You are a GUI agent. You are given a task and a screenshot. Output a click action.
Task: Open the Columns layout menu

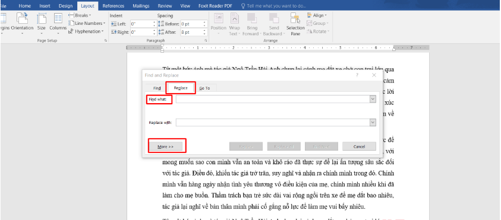click(x=58, y=23)
